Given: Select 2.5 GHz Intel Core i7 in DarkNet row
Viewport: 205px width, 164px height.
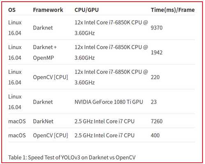Looking at the screenshot, I should click(104, 121).
